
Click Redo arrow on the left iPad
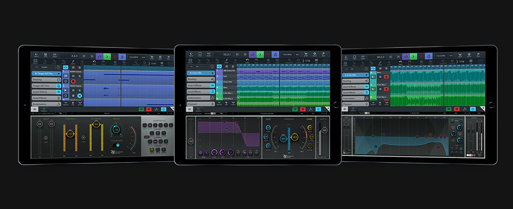point(103,62)
